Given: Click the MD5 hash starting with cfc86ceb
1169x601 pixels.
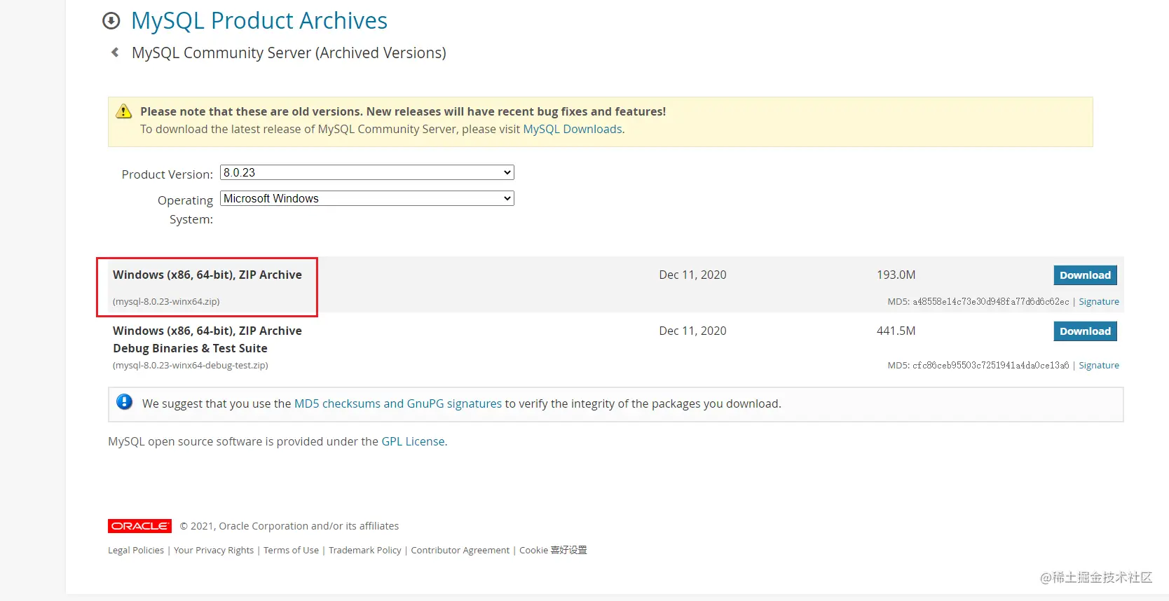Looking at the screenshot, I should point(991,366).
